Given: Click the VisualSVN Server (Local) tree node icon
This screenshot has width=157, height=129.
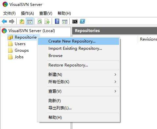Looking at the screenshot, I should [4, 31].
